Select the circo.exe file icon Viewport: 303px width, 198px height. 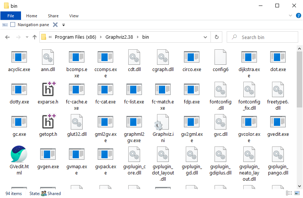coord(192,57)
